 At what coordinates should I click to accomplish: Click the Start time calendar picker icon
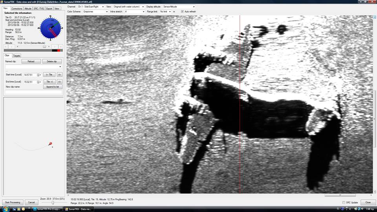[x=38, y=75]
